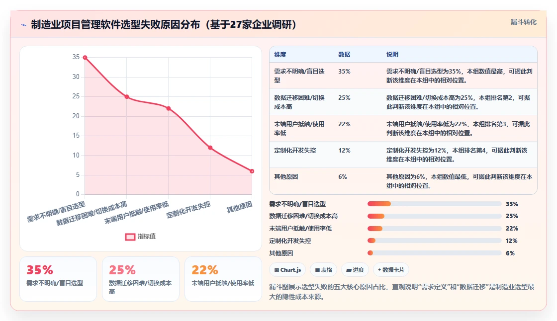Open the 35% KPI card
Image resolution: width=557 pixels, height=321 pixels.
[58, 279]
